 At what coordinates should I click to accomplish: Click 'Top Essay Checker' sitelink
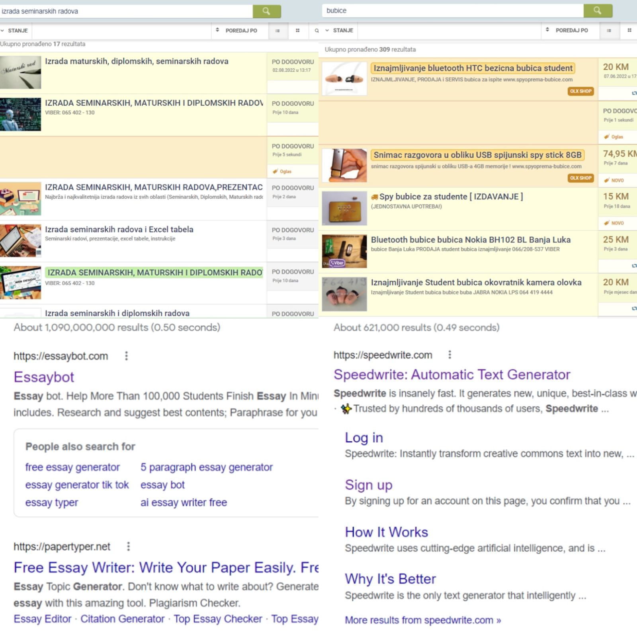click(x=218, y=619)
